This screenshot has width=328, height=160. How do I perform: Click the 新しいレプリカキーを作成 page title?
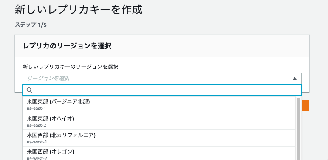click(79, 10)
